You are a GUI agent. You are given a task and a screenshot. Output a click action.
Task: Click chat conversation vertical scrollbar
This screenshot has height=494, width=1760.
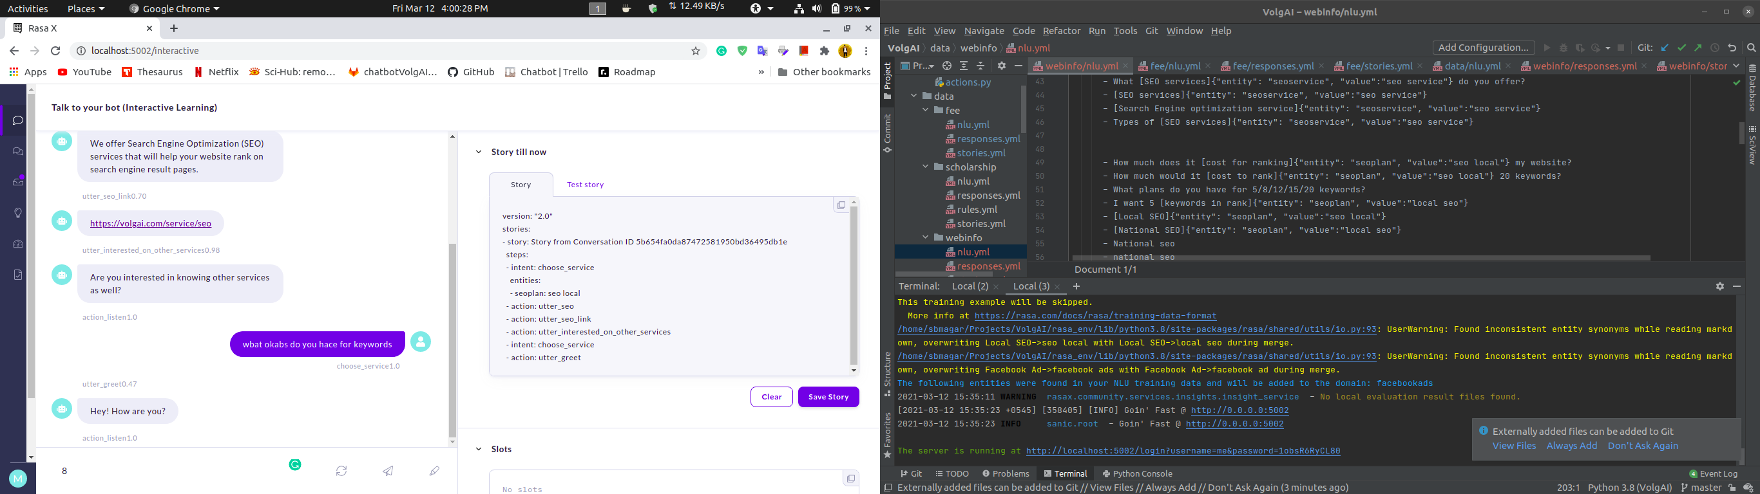452,340
